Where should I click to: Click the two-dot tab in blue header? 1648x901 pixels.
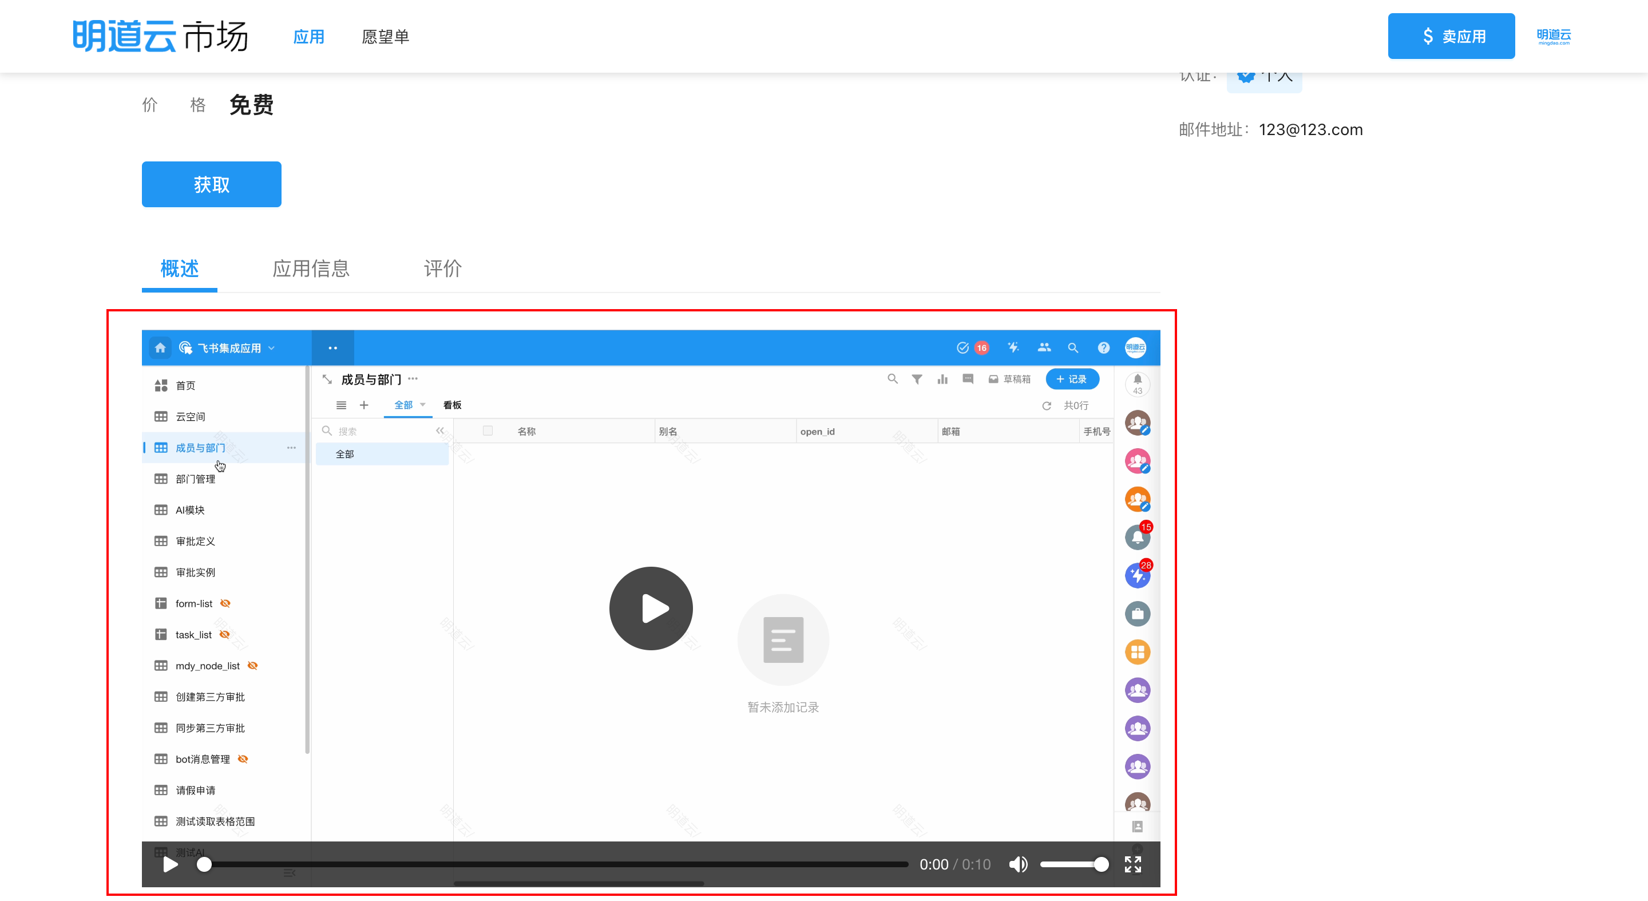tap(332, 348)
